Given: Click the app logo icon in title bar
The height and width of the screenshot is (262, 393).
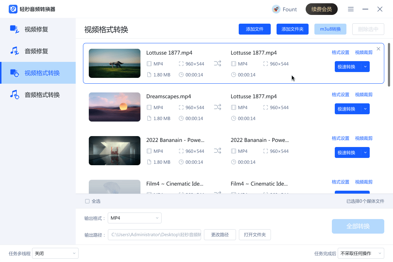Looking at the screenshot, I should tap(13, 9).
